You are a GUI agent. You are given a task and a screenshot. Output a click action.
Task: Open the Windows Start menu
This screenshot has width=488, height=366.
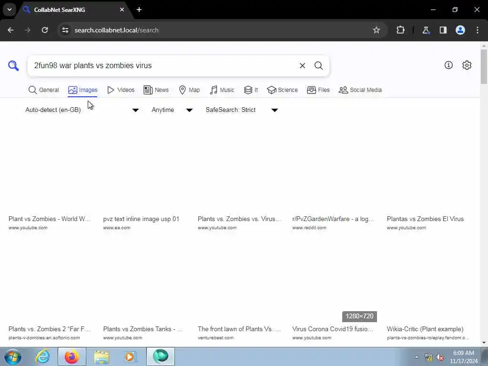[13, 356]
